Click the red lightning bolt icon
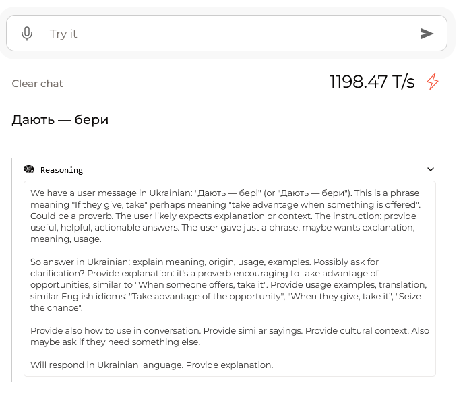463x397 pixels. [433, 82]
